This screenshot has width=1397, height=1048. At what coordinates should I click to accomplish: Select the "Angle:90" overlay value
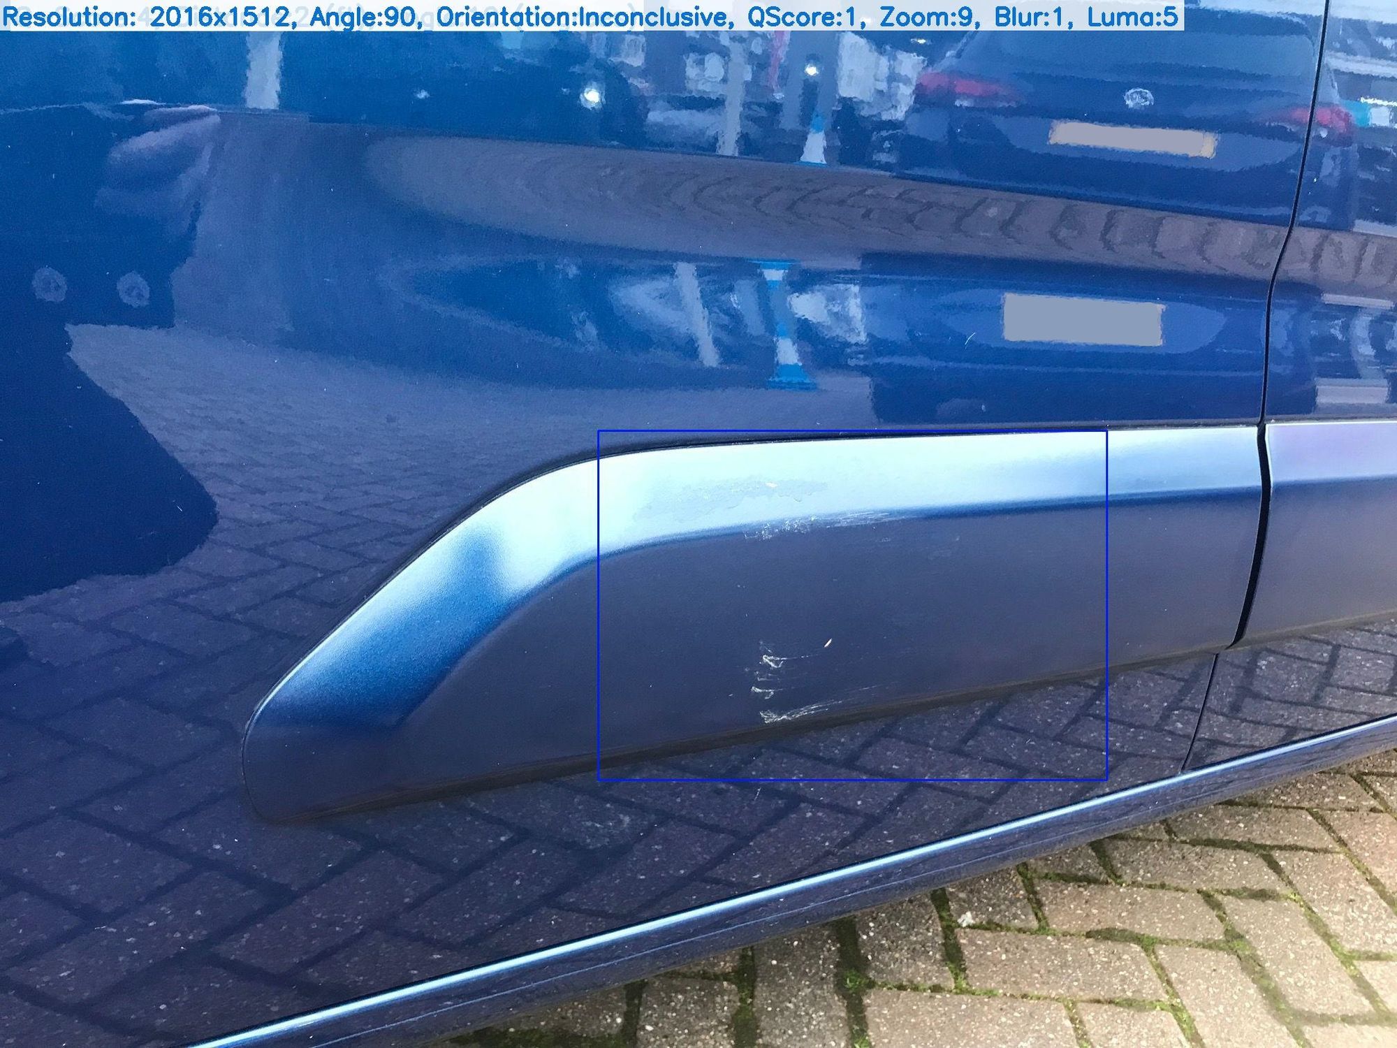coord(363,17)
